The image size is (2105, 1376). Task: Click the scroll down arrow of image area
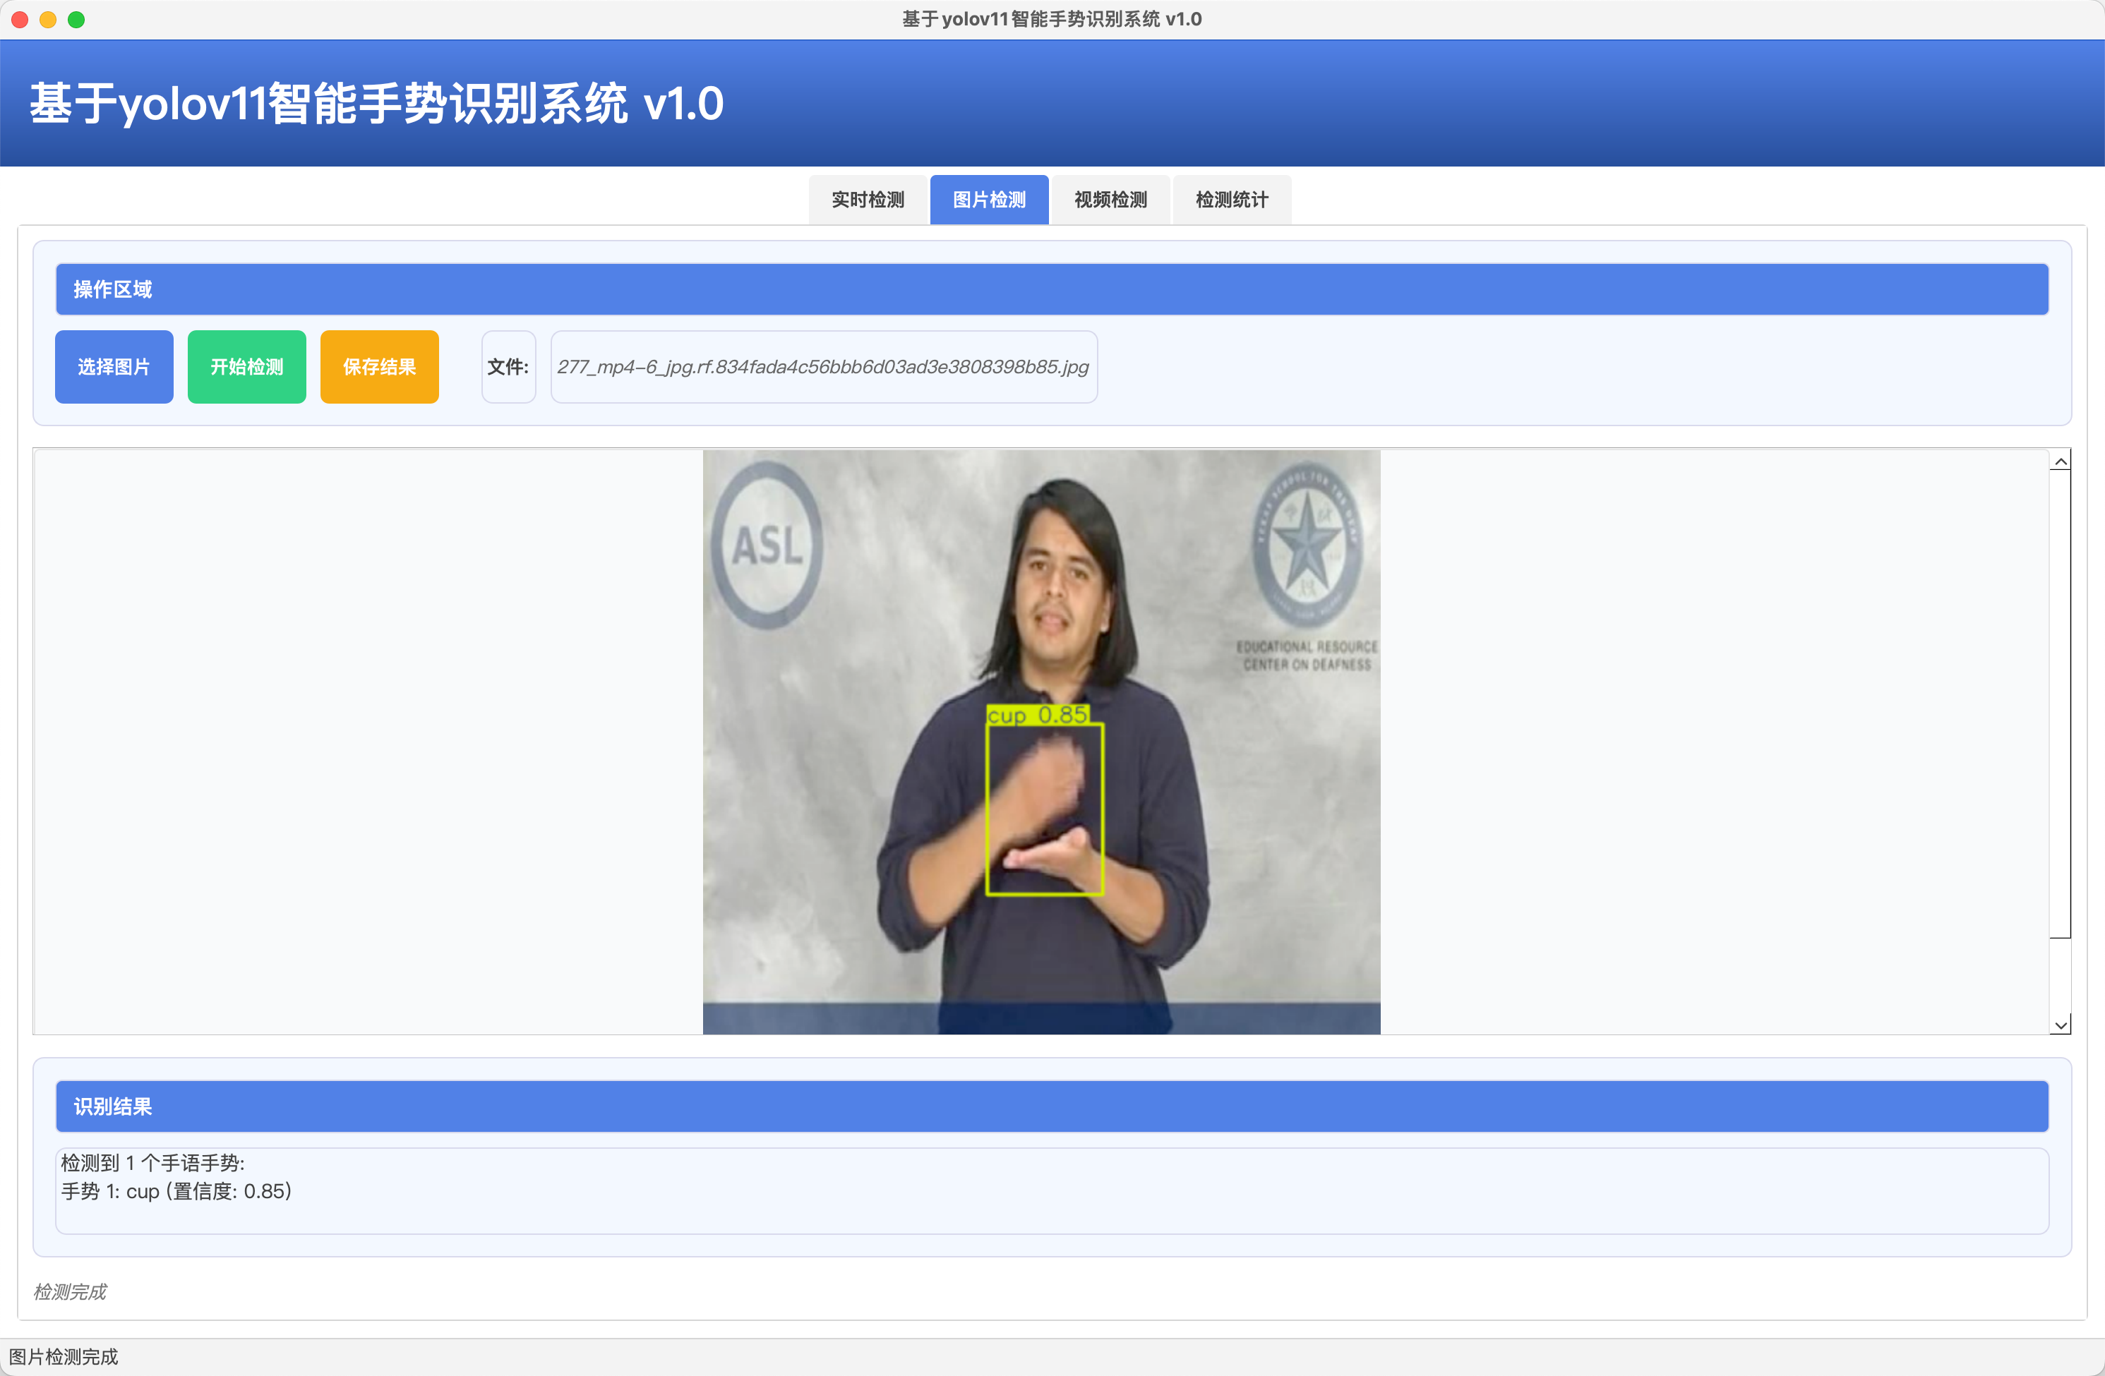[2060, 1025]
